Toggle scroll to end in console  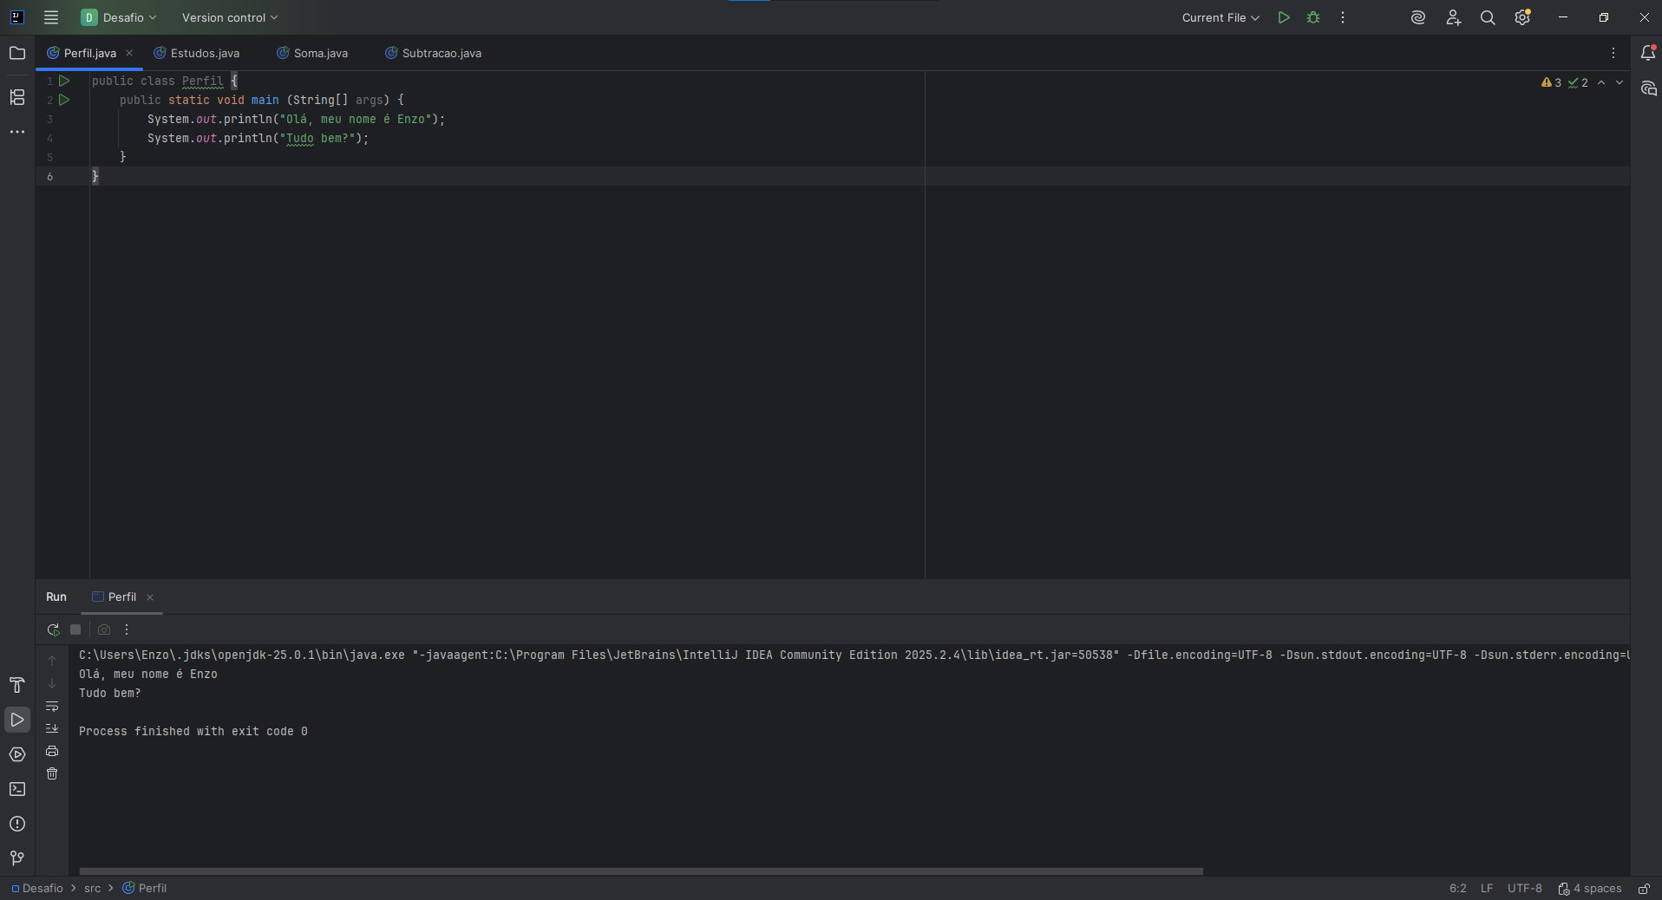(52, 728)
